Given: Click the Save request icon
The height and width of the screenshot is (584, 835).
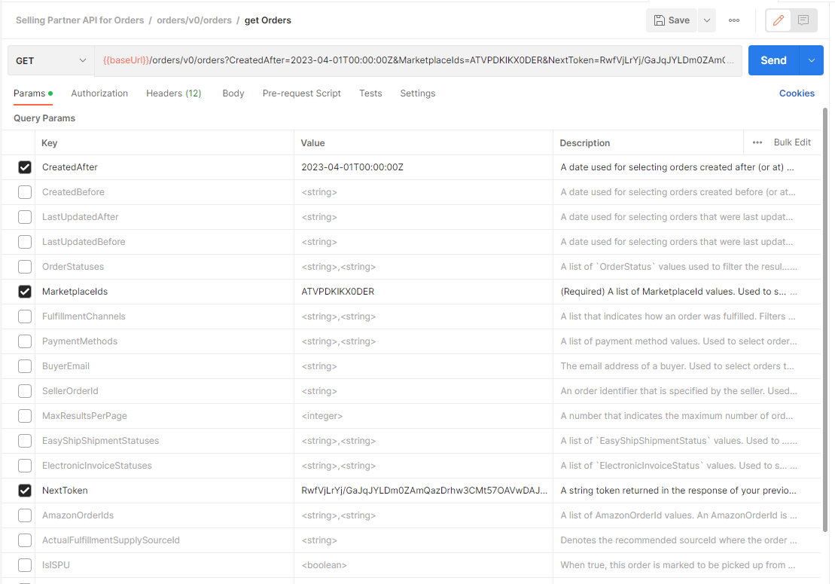Looking at the screenshot, I should point(669,20).
